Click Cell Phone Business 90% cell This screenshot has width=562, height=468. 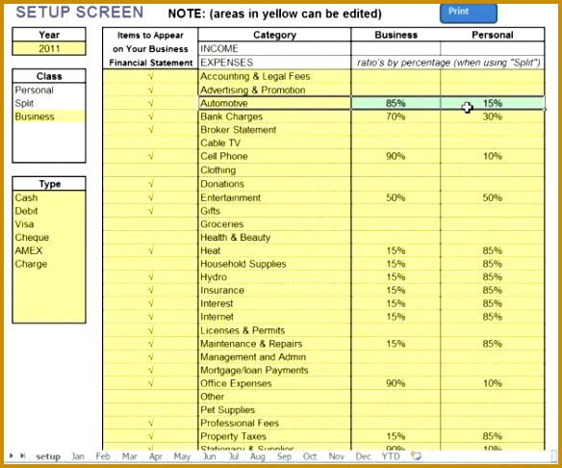(396, 156)
